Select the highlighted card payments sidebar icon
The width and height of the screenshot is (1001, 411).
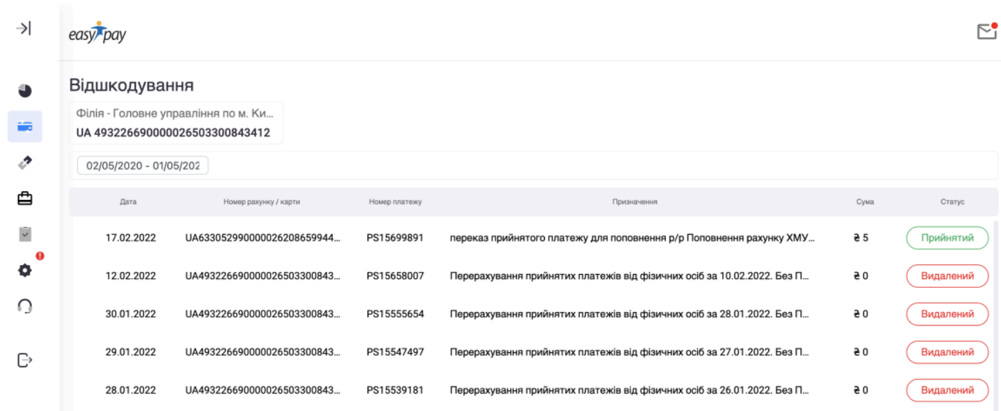[25, 127]
